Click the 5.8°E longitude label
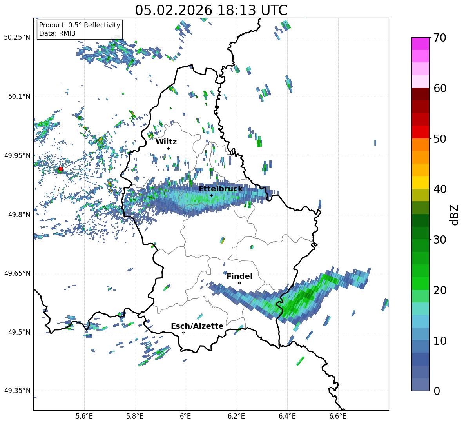This screenshot has width=464, height=424. (135, 416)
